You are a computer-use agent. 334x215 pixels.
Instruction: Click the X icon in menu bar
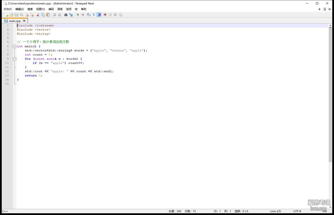coord(330,9)
